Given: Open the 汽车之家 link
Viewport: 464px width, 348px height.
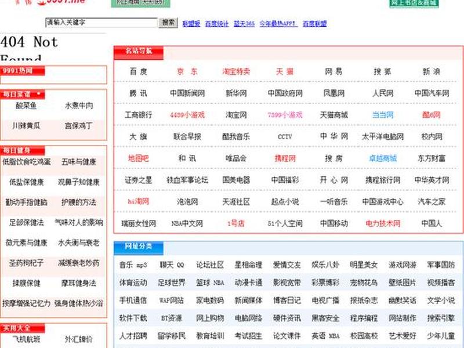Looking at the screenshot, I should (432, 202).
